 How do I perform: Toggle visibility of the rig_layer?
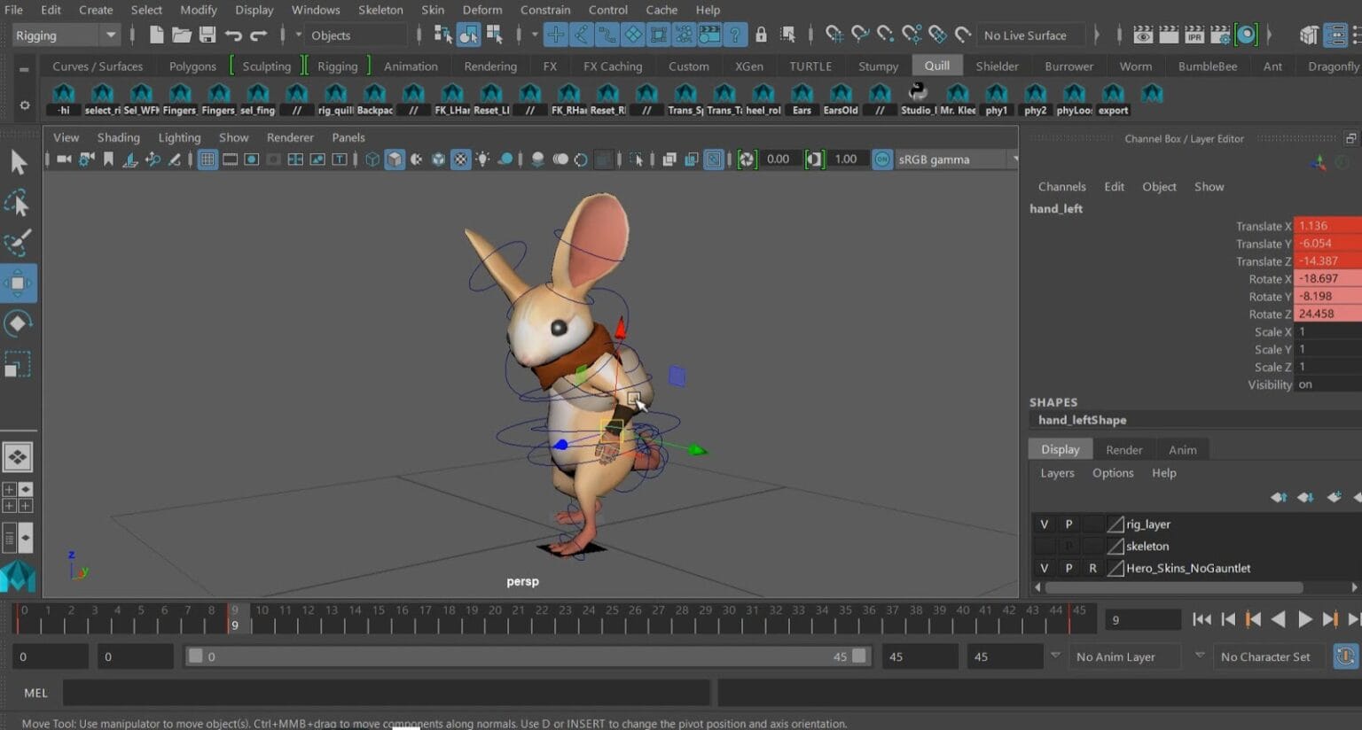tap(1044, 524)
